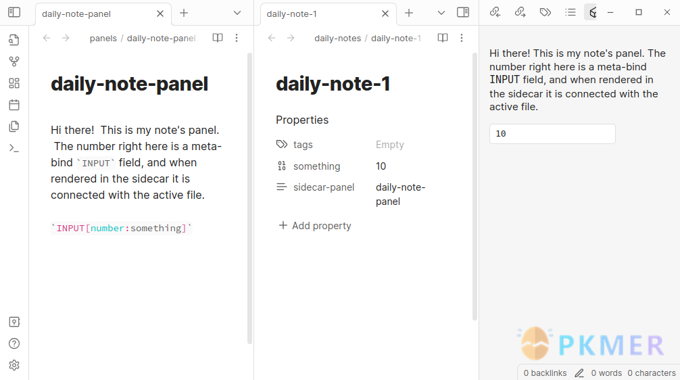This screenshot has width=680, height=380.
Task: Open more options for daily-note-1 pane
Action: [462, 38]
